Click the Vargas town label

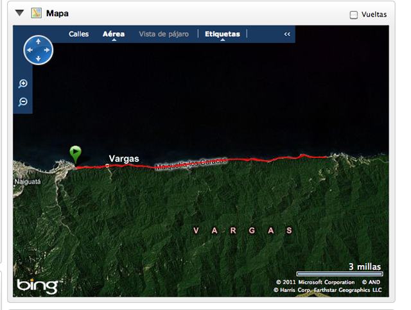(x=124, y=159)
